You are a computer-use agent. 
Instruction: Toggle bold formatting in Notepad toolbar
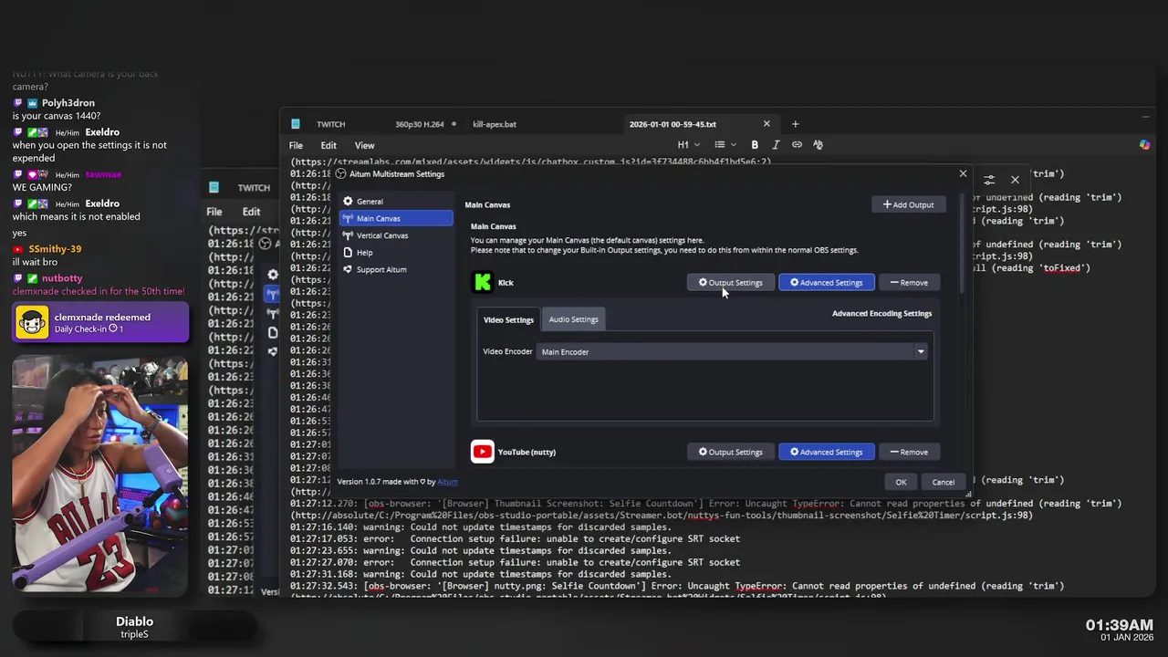click(755, 145)
